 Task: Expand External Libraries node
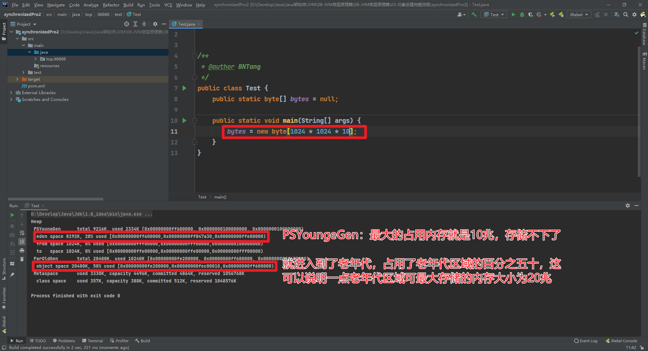click(x=11, y=93)
